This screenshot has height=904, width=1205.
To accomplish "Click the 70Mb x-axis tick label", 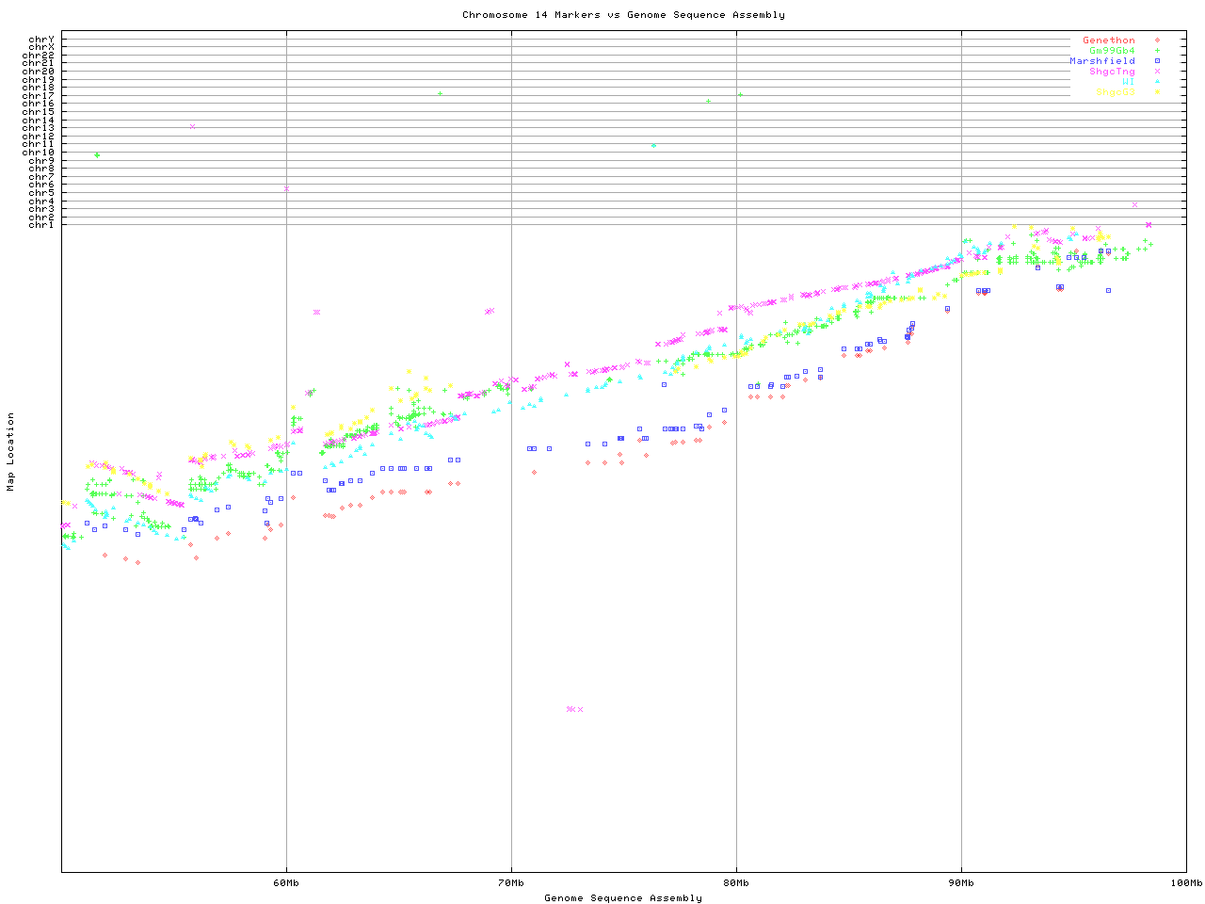I will coord(511,882).
